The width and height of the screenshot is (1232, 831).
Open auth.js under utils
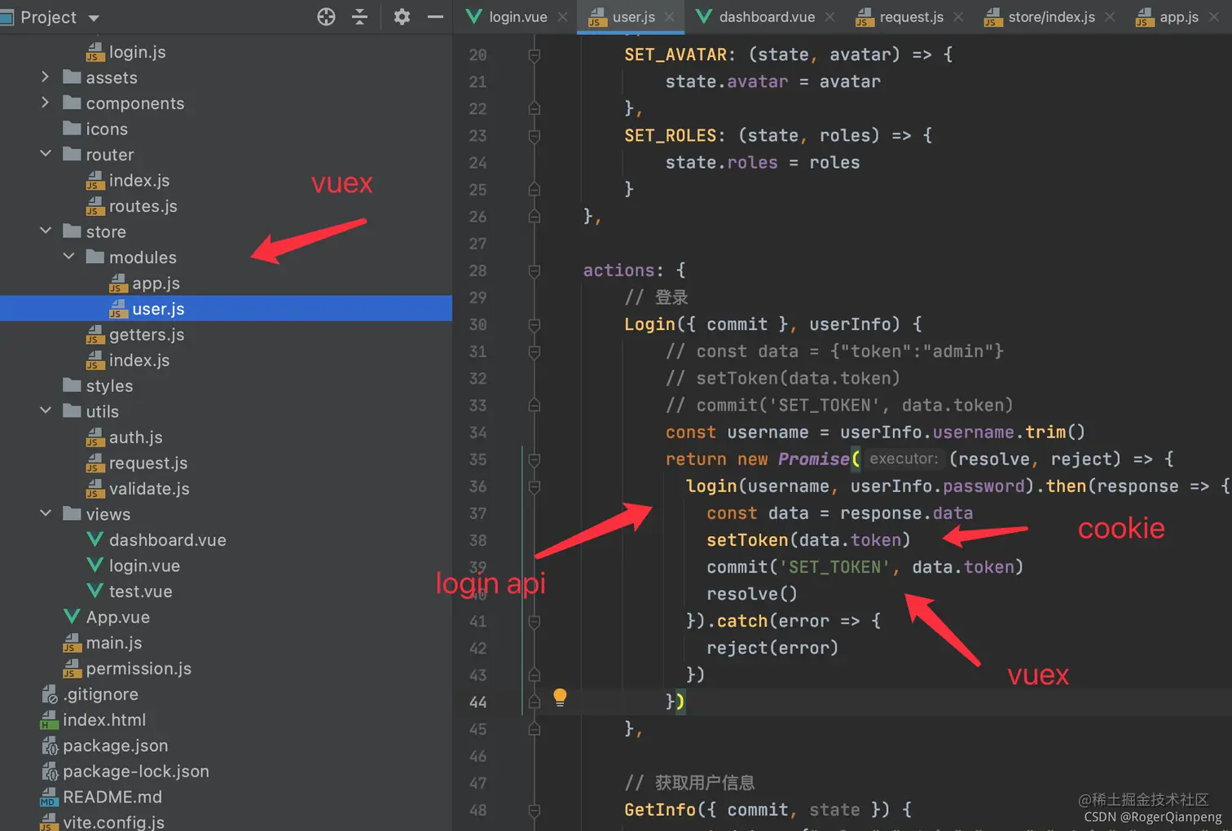click(x=124, y=437)
